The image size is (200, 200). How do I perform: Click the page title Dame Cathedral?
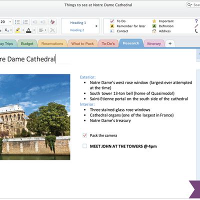(x=31, y=59)
